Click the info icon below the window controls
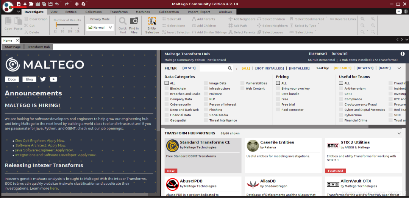Viewport: 409px width, 198px height. pos(406,11)
